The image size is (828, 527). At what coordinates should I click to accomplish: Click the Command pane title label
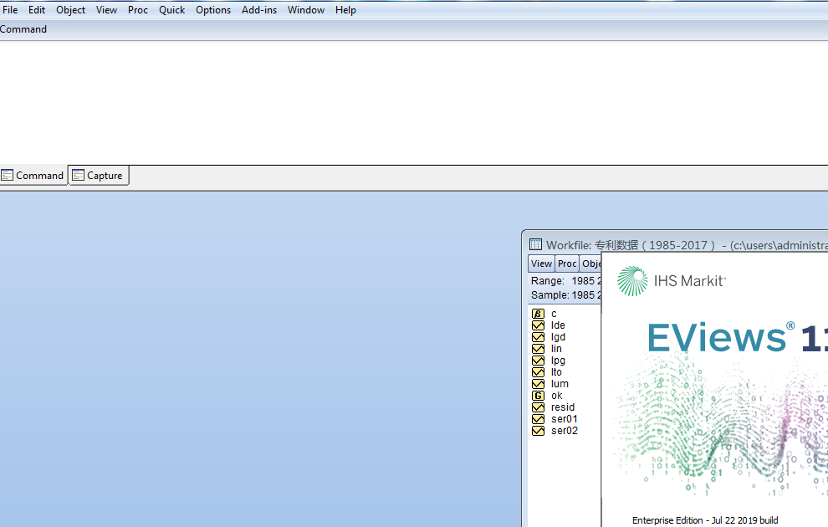(x=23, y=29)
